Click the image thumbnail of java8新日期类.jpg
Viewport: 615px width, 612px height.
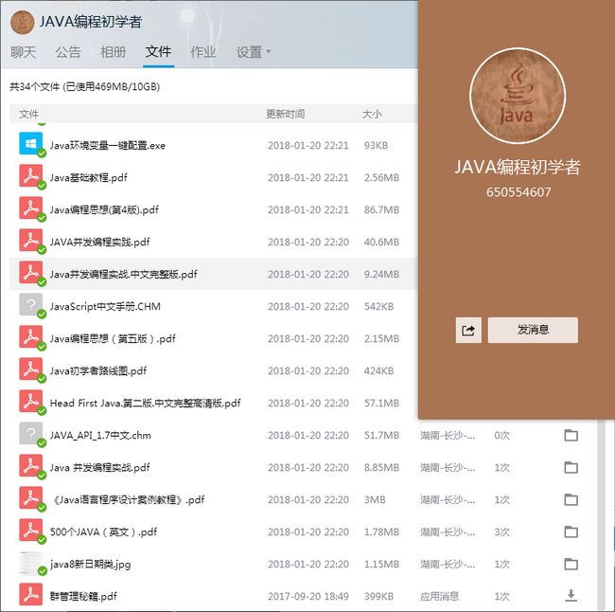[30, 563]
